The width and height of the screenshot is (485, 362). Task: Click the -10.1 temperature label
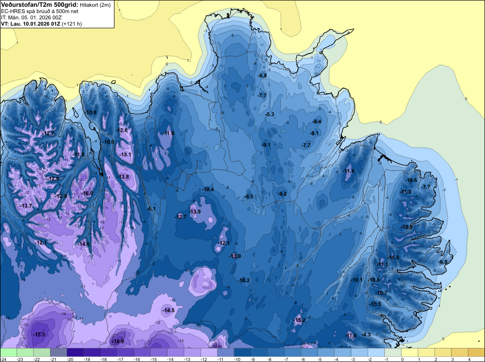point(356,280)
